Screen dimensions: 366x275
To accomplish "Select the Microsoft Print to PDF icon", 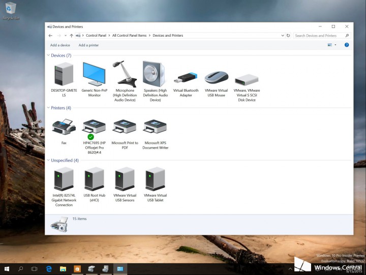I will (125, 127).
